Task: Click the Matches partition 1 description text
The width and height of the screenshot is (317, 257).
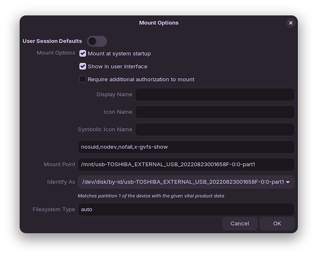Action: (x=151, y=196)
